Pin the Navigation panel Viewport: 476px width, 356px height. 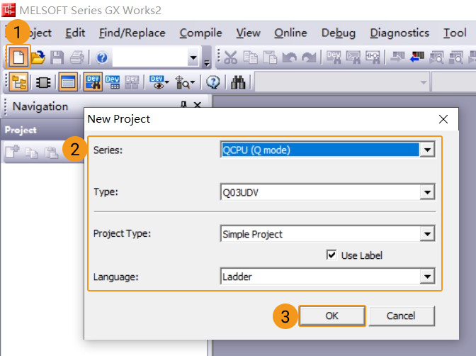183,104
